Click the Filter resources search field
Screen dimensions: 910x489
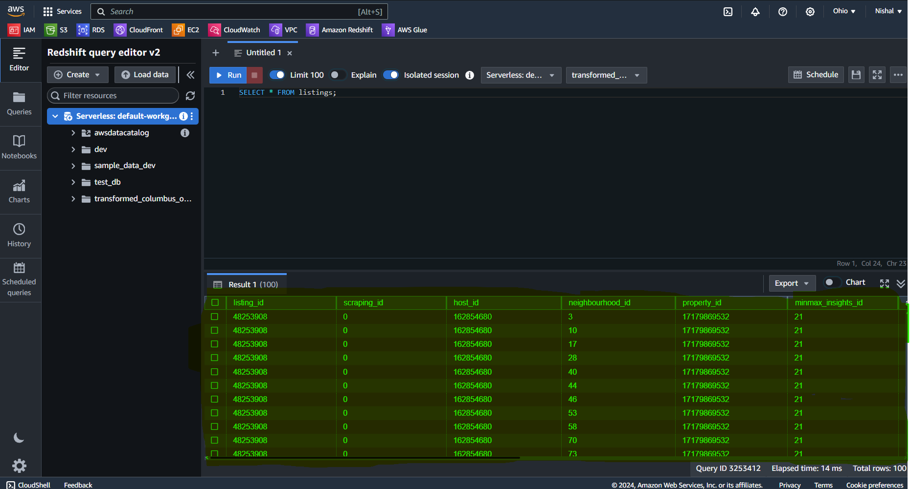point(113,96)
